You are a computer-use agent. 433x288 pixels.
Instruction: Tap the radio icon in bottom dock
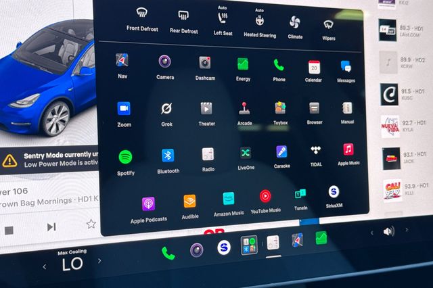[273, 243]
